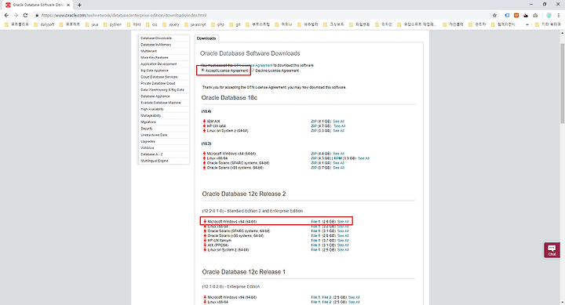
Task: Click the 12c R2 'Linux x86-64' row text
Action: click(218, 226)
